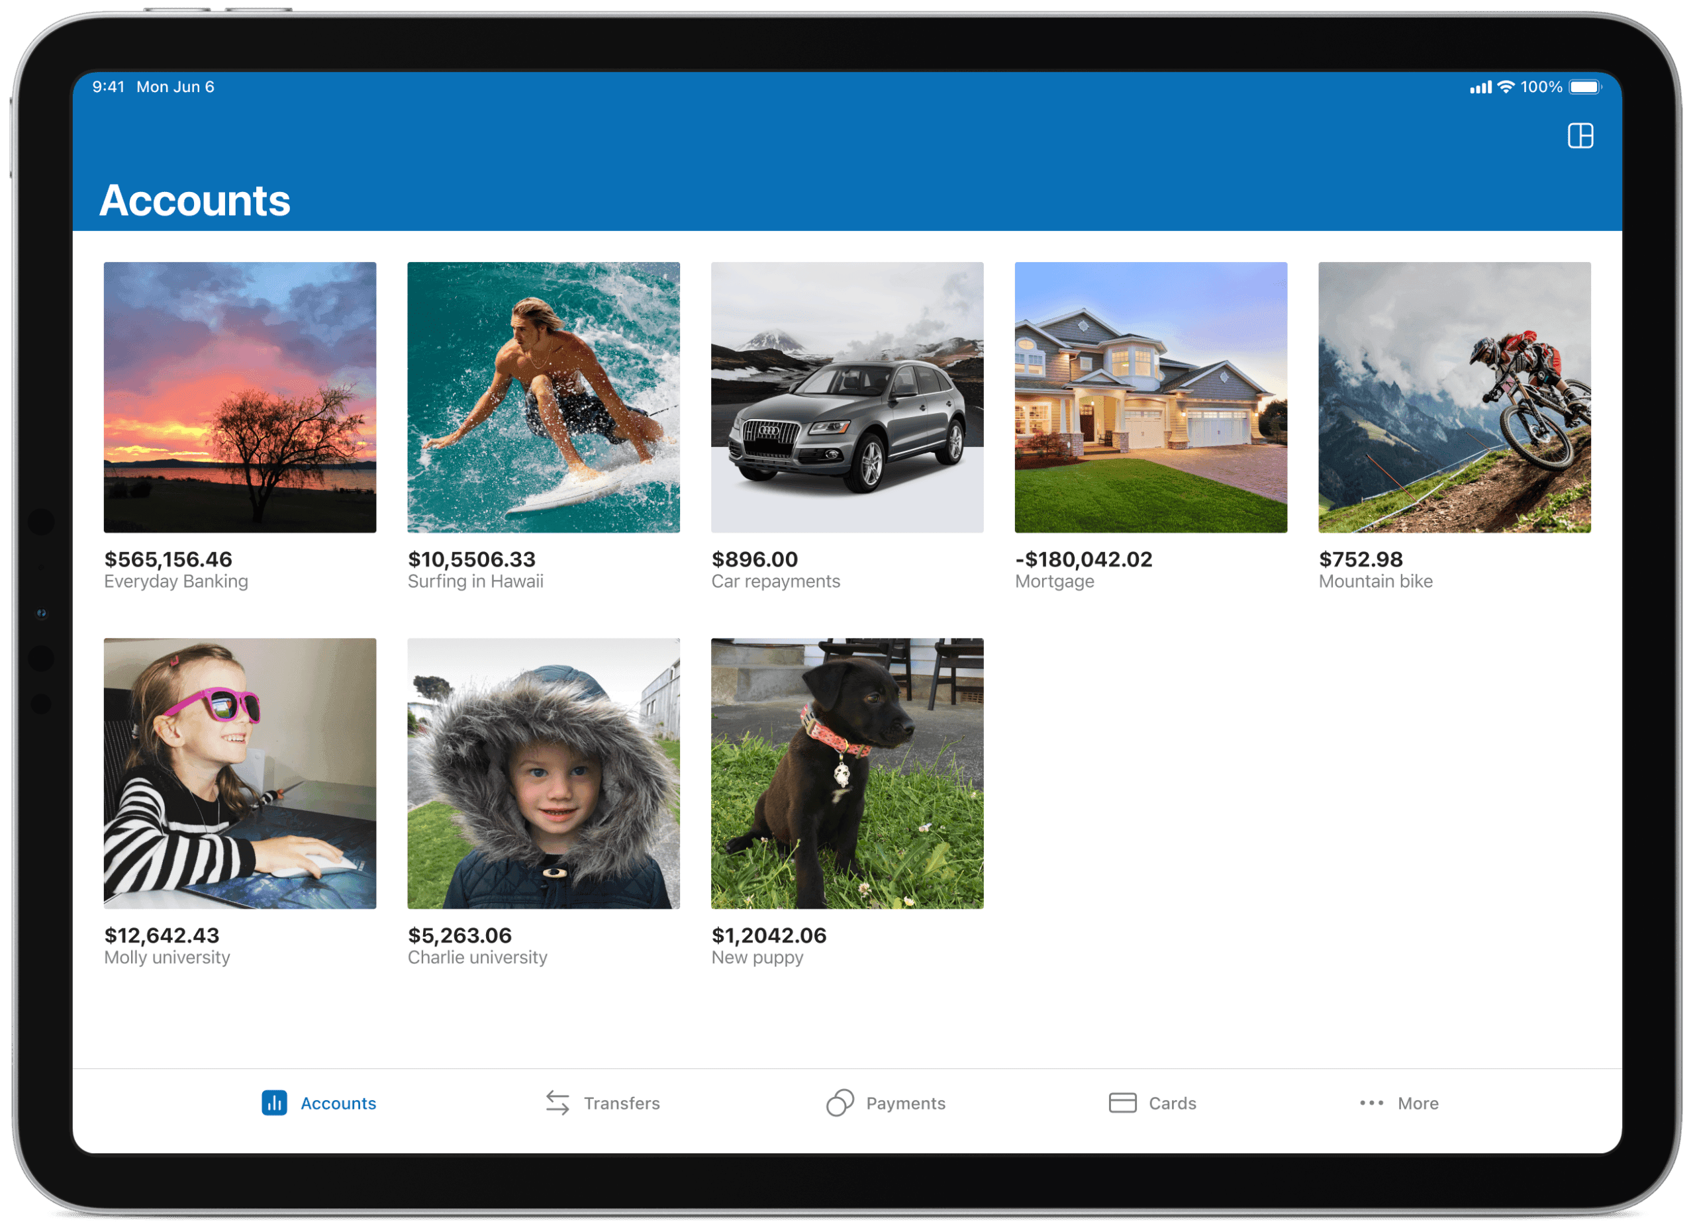Tap the 9:41 clock in status bar

(x=109, y=87)
